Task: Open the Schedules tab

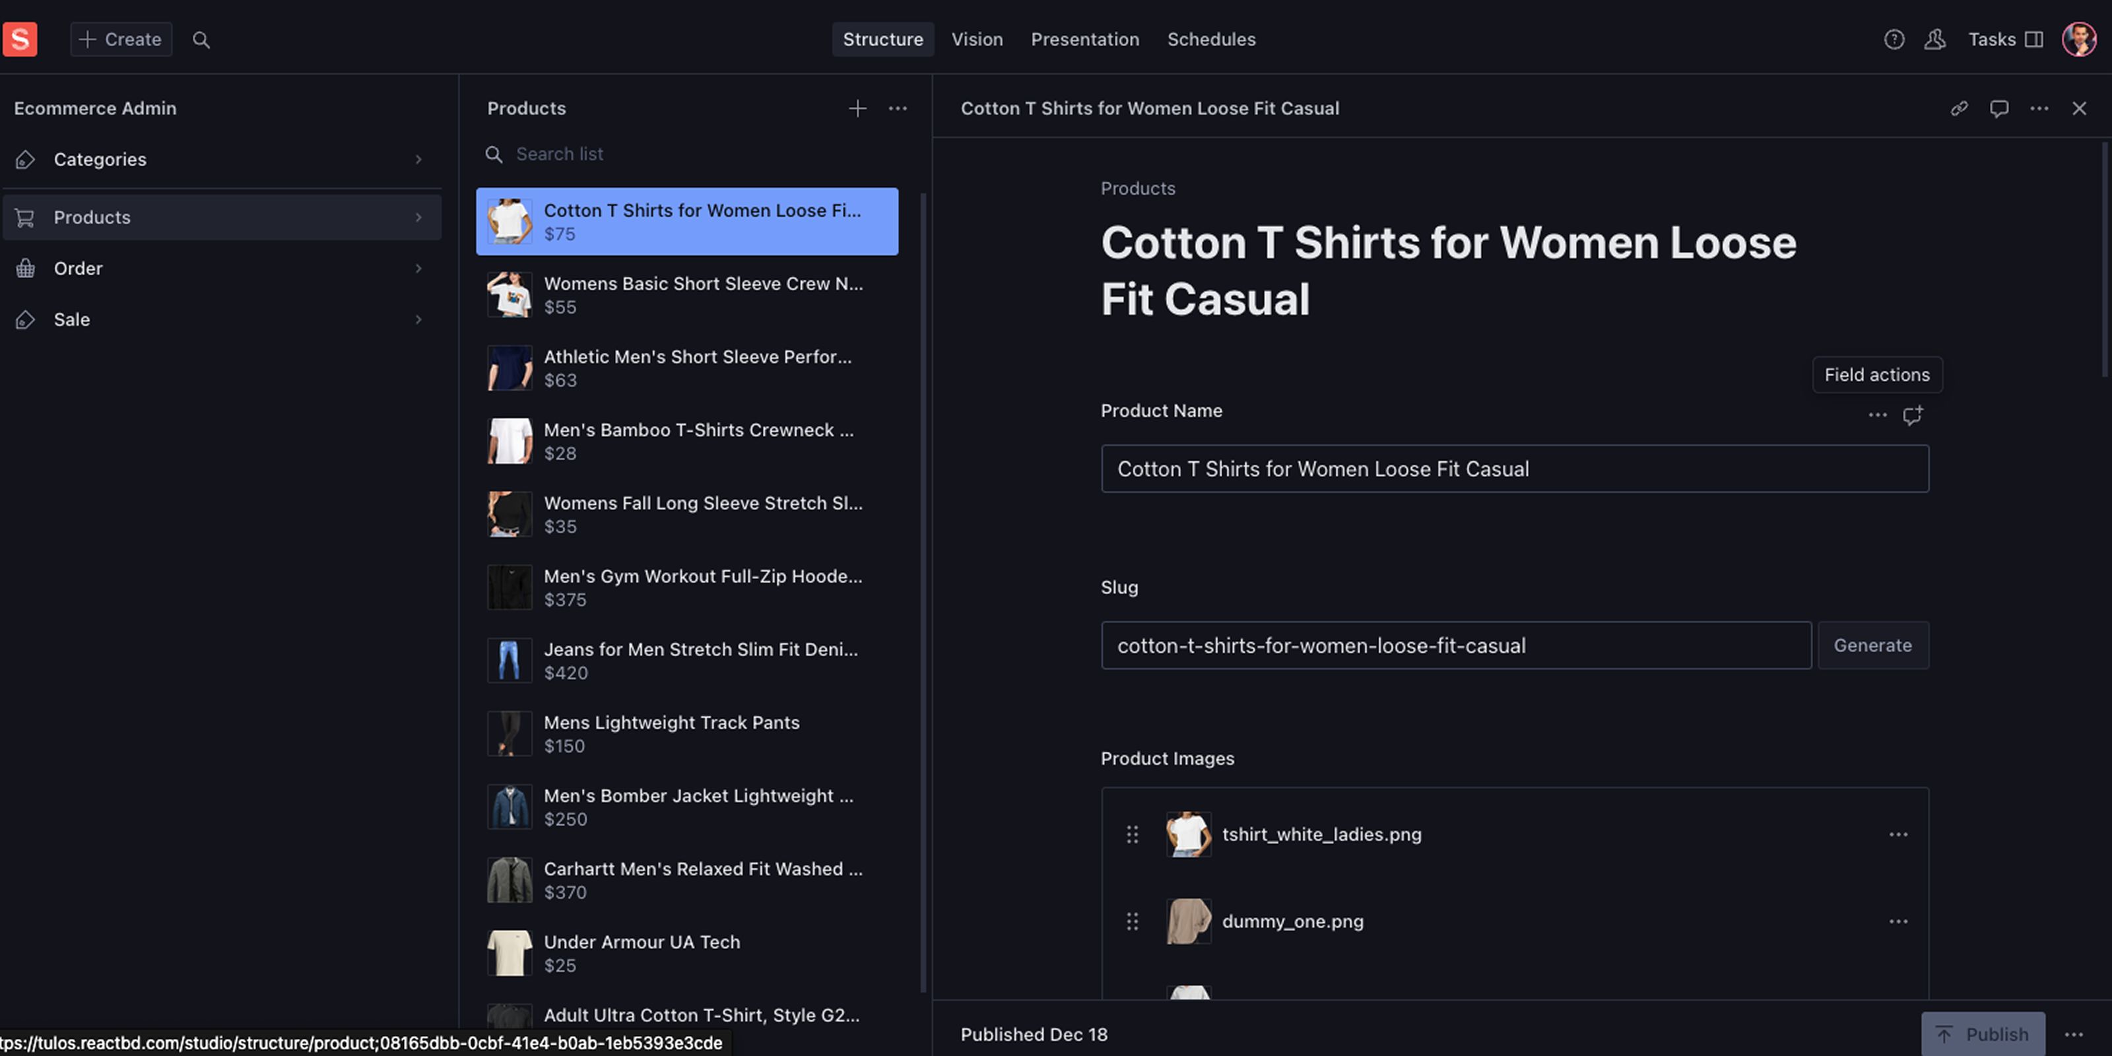Action: pos(1211,40)
